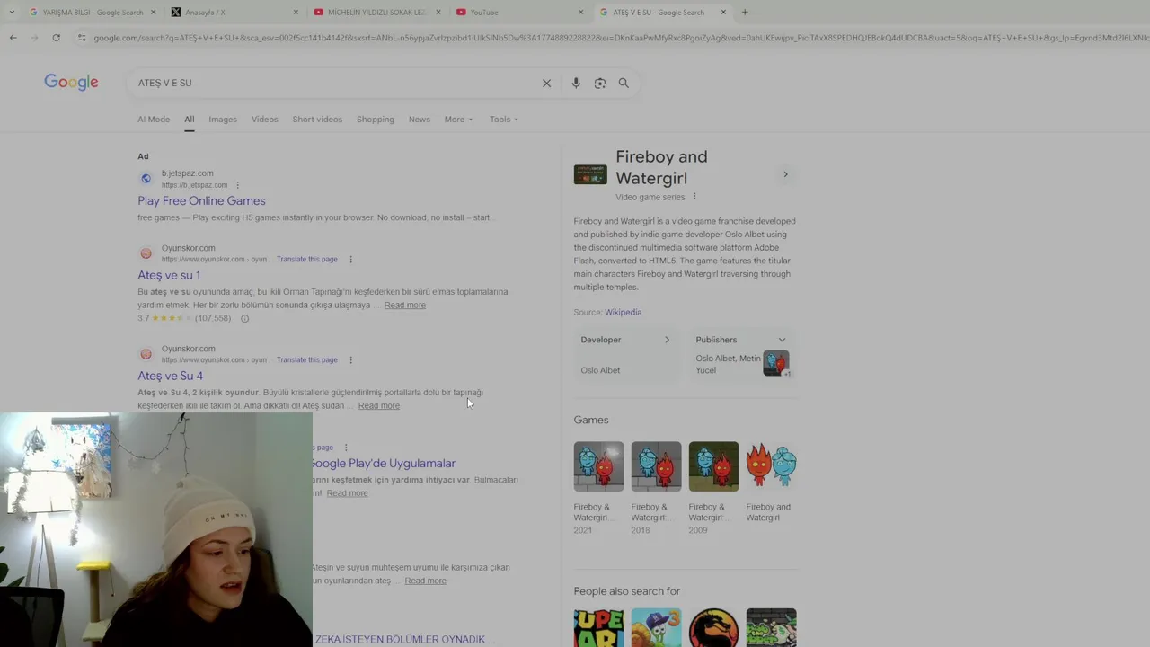Open the Ateş ve Su 4 result
The height and width of the screenshot is (647, 1150).
pyautogui.click(x=171, y=376)
